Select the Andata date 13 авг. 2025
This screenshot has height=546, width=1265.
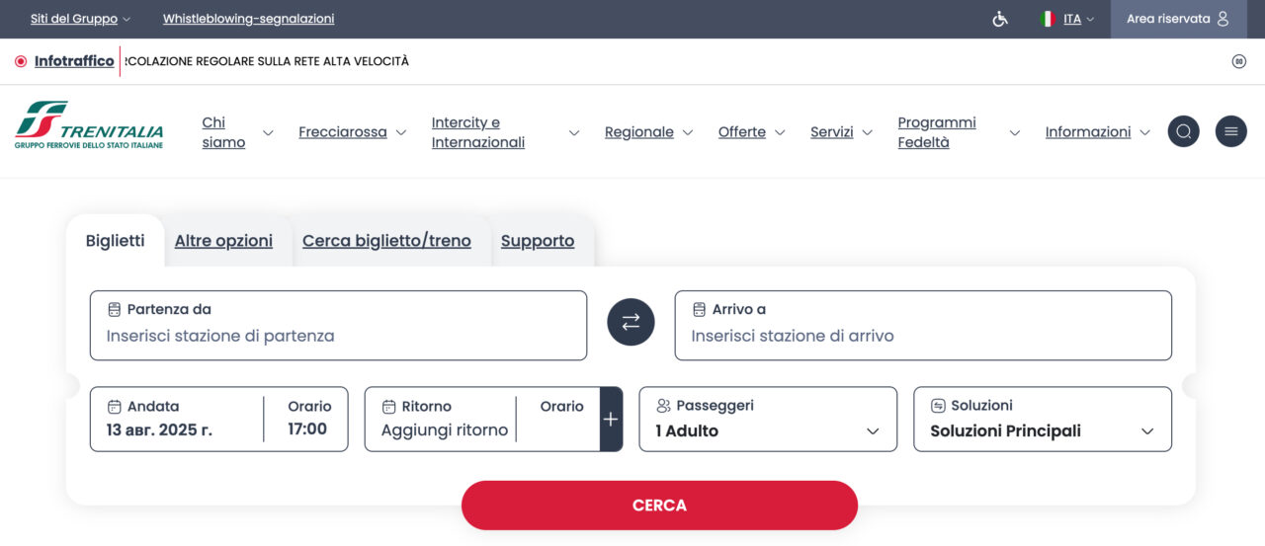(159, 429)
